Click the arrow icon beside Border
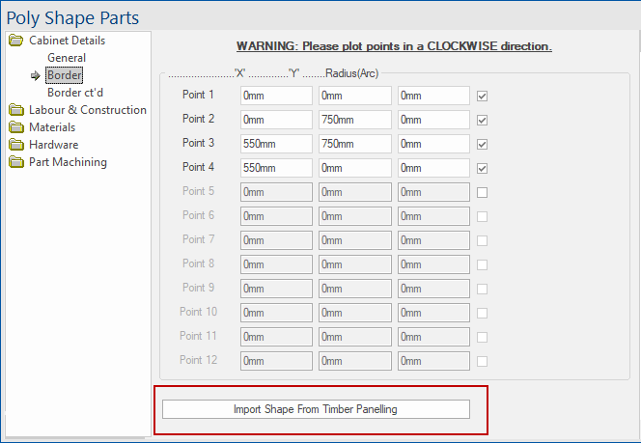 pos(36,75)
